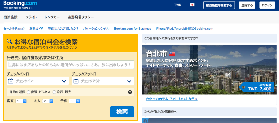Expand the チェックアウト date dropdown
Screen dimensions: 279x123
click(x=103, y=81)
